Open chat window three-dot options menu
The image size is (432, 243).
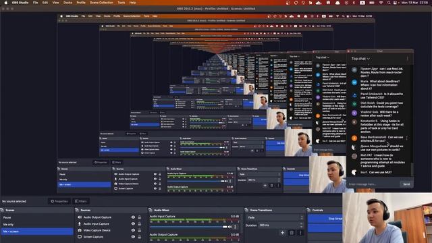pos(407,59)
